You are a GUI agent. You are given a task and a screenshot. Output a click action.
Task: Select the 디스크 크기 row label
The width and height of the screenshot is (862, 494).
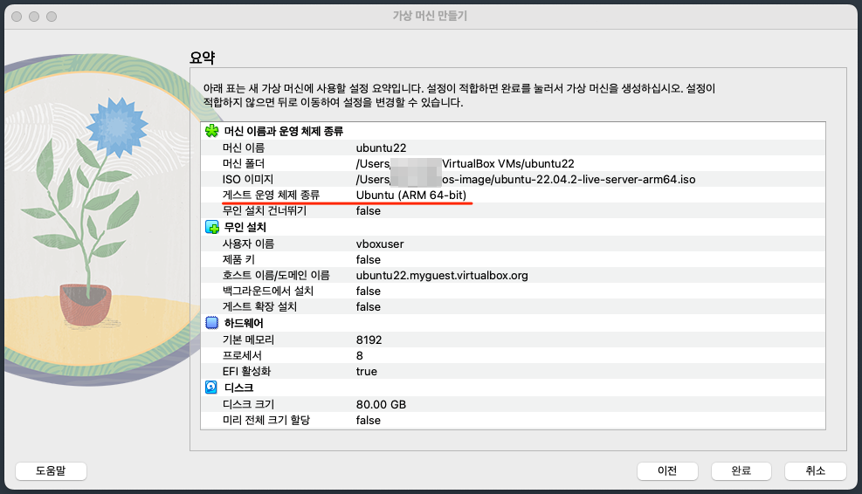pyautogui.click(x=249, y=404)
